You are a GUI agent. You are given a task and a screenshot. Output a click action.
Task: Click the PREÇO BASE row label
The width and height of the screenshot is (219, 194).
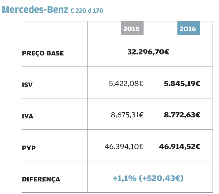[43, 53]
